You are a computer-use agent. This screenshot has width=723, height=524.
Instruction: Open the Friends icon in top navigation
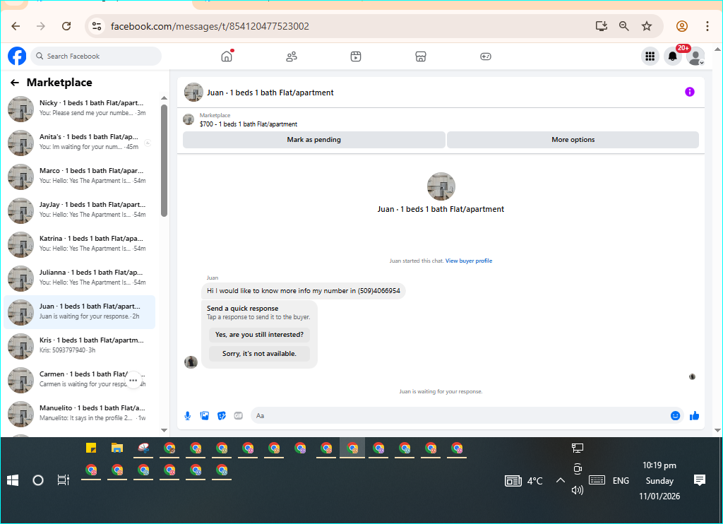click(x=292, y=56)
